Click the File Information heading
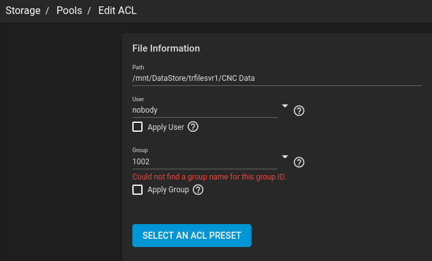This screenshot has width=432, height=261. (x=166, y=48)
